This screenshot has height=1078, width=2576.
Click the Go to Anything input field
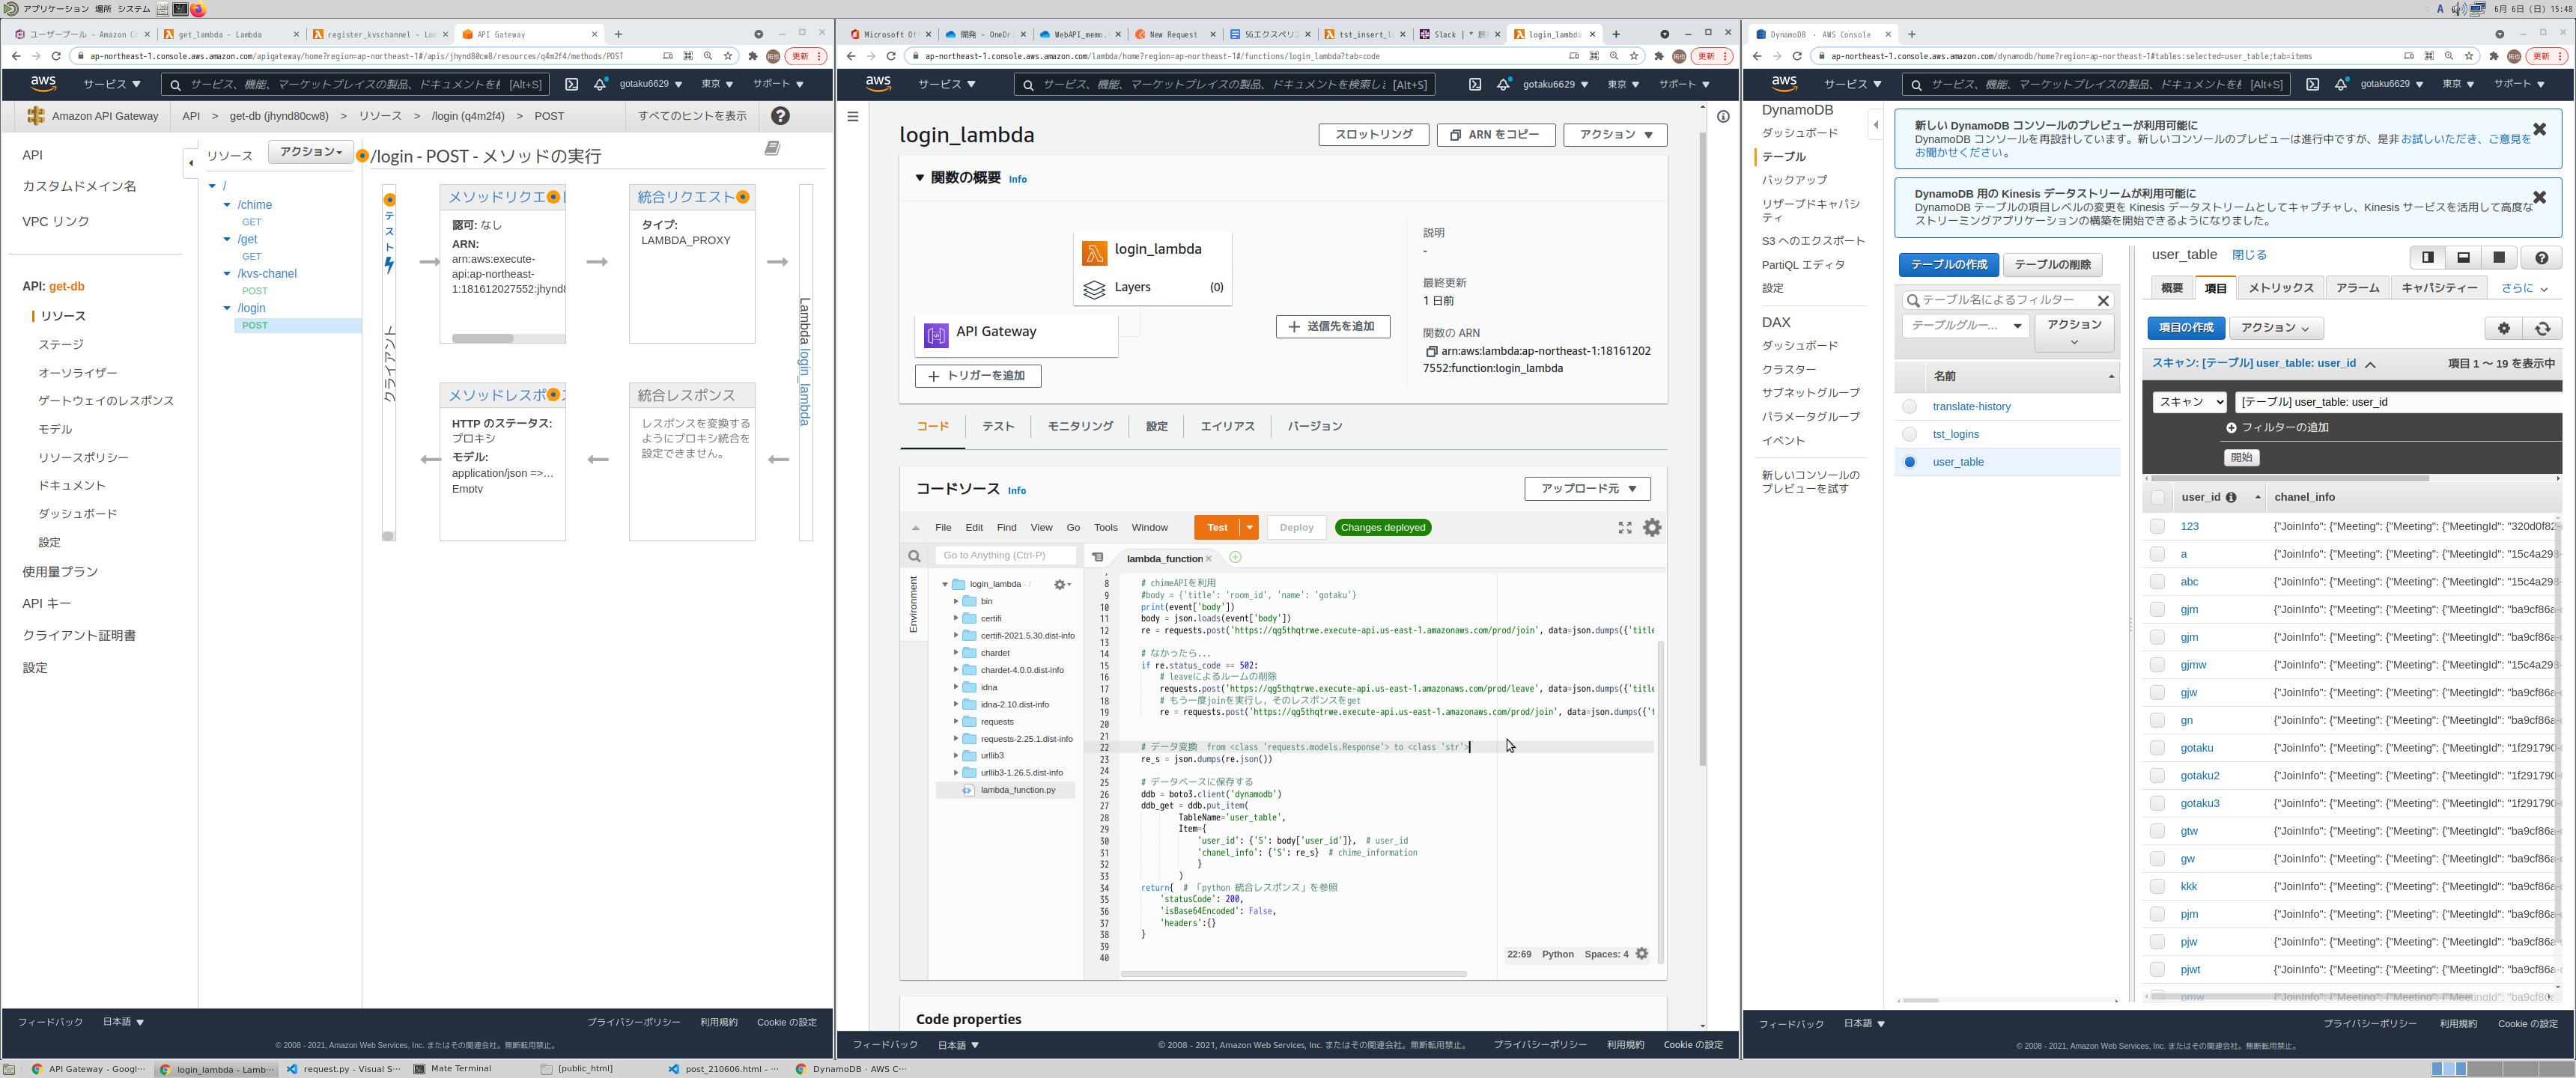click(1005, 556)
